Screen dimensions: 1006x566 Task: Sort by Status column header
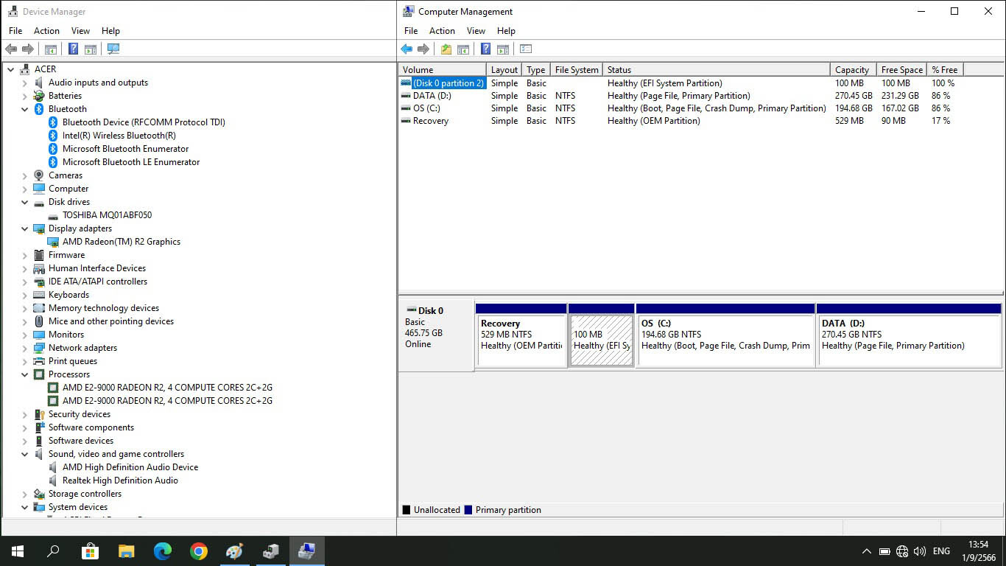[x=717, y=70]
